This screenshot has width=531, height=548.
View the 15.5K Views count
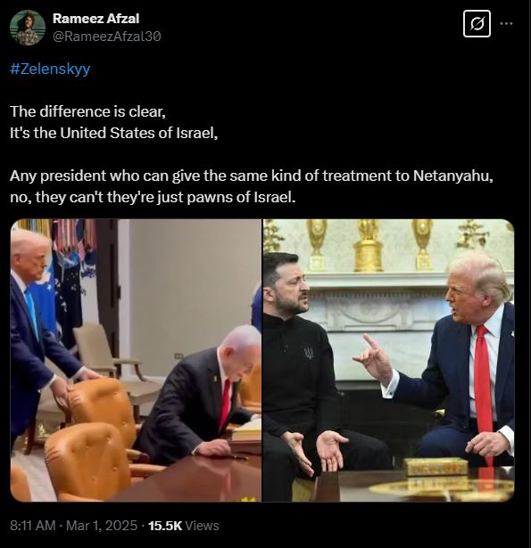pyautogui.click(x=184, y=526)
